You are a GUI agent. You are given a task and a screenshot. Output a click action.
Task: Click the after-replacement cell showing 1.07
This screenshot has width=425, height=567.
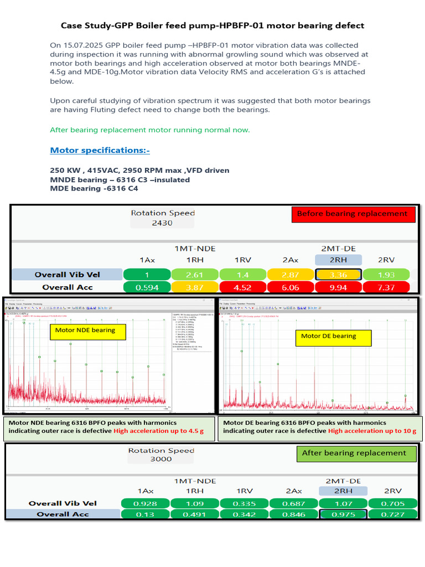click(343, 504)
